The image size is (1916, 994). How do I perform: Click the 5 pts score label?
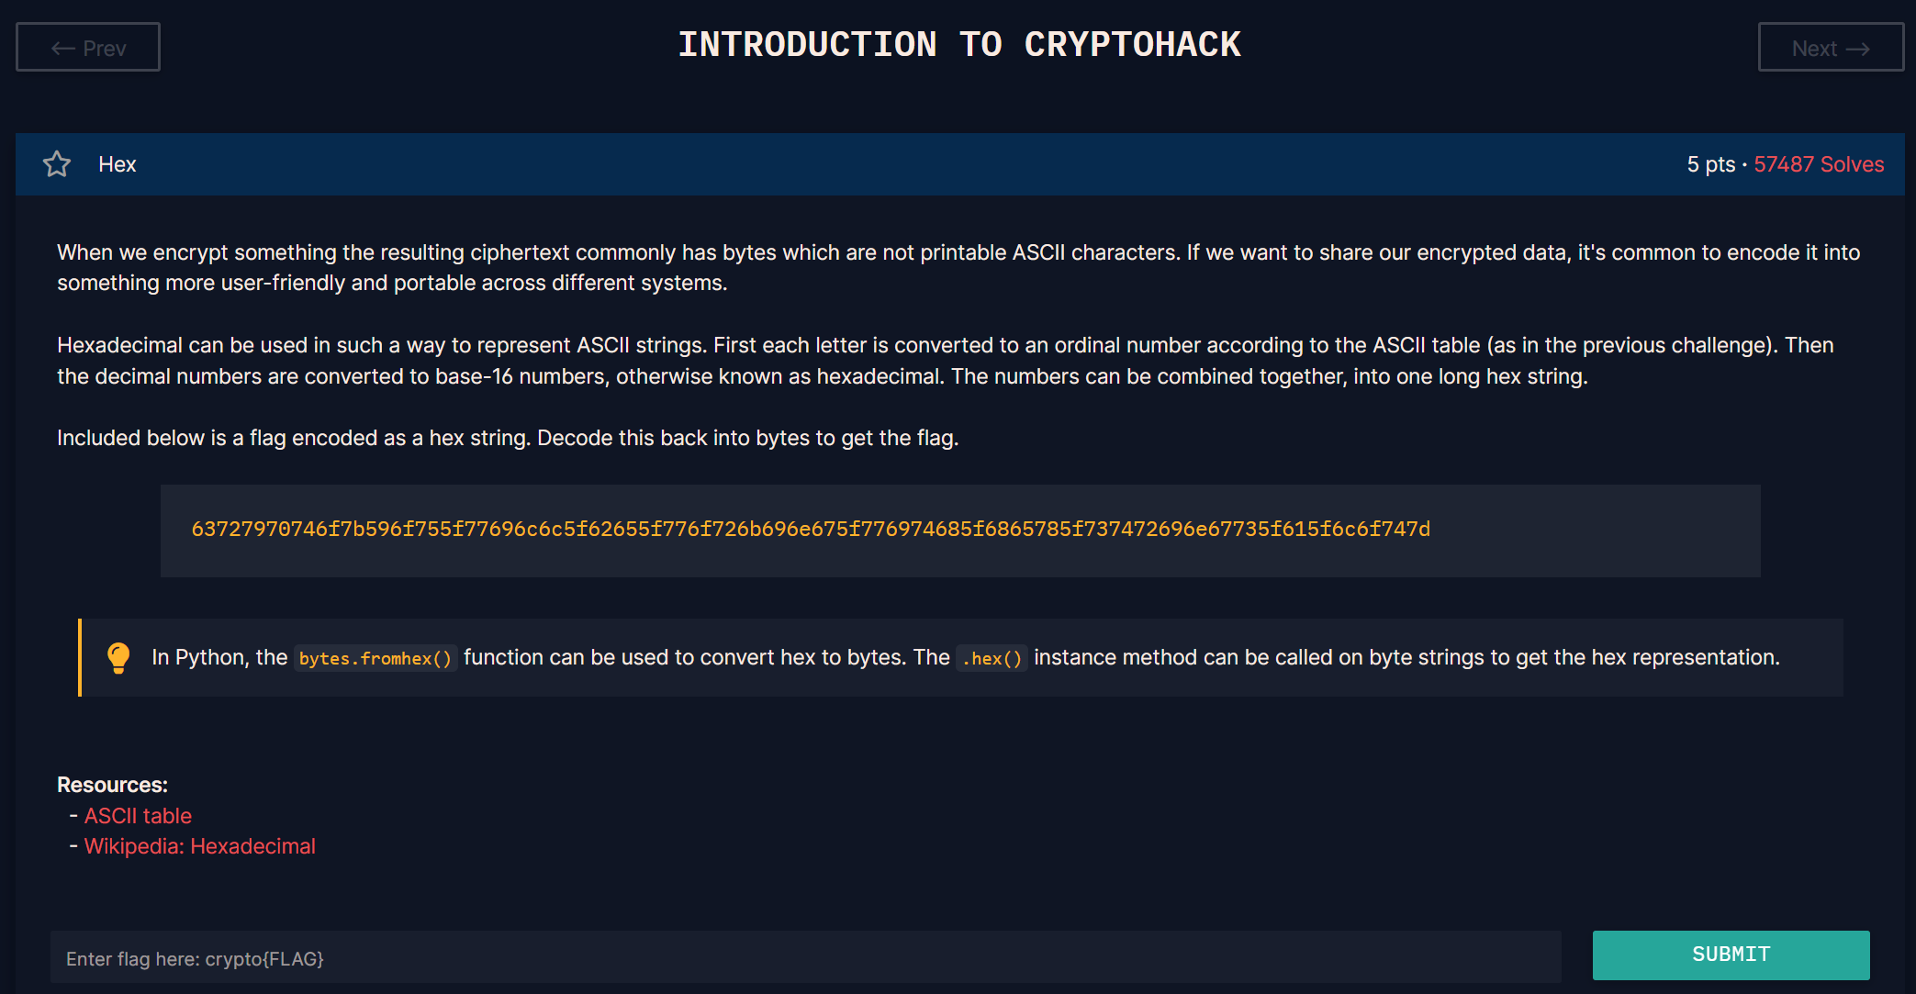(x=1711, y=164)
